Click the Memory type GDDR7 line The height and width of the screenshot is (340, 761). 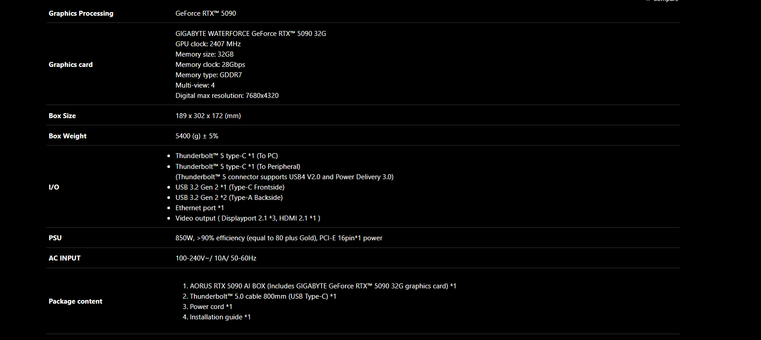click(208, 75)
